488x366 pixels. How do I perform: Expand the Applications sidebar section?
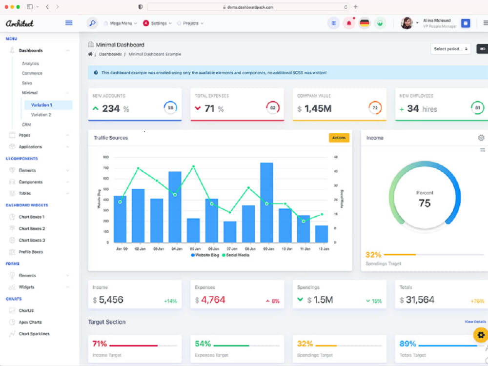(x=67, y=146)
